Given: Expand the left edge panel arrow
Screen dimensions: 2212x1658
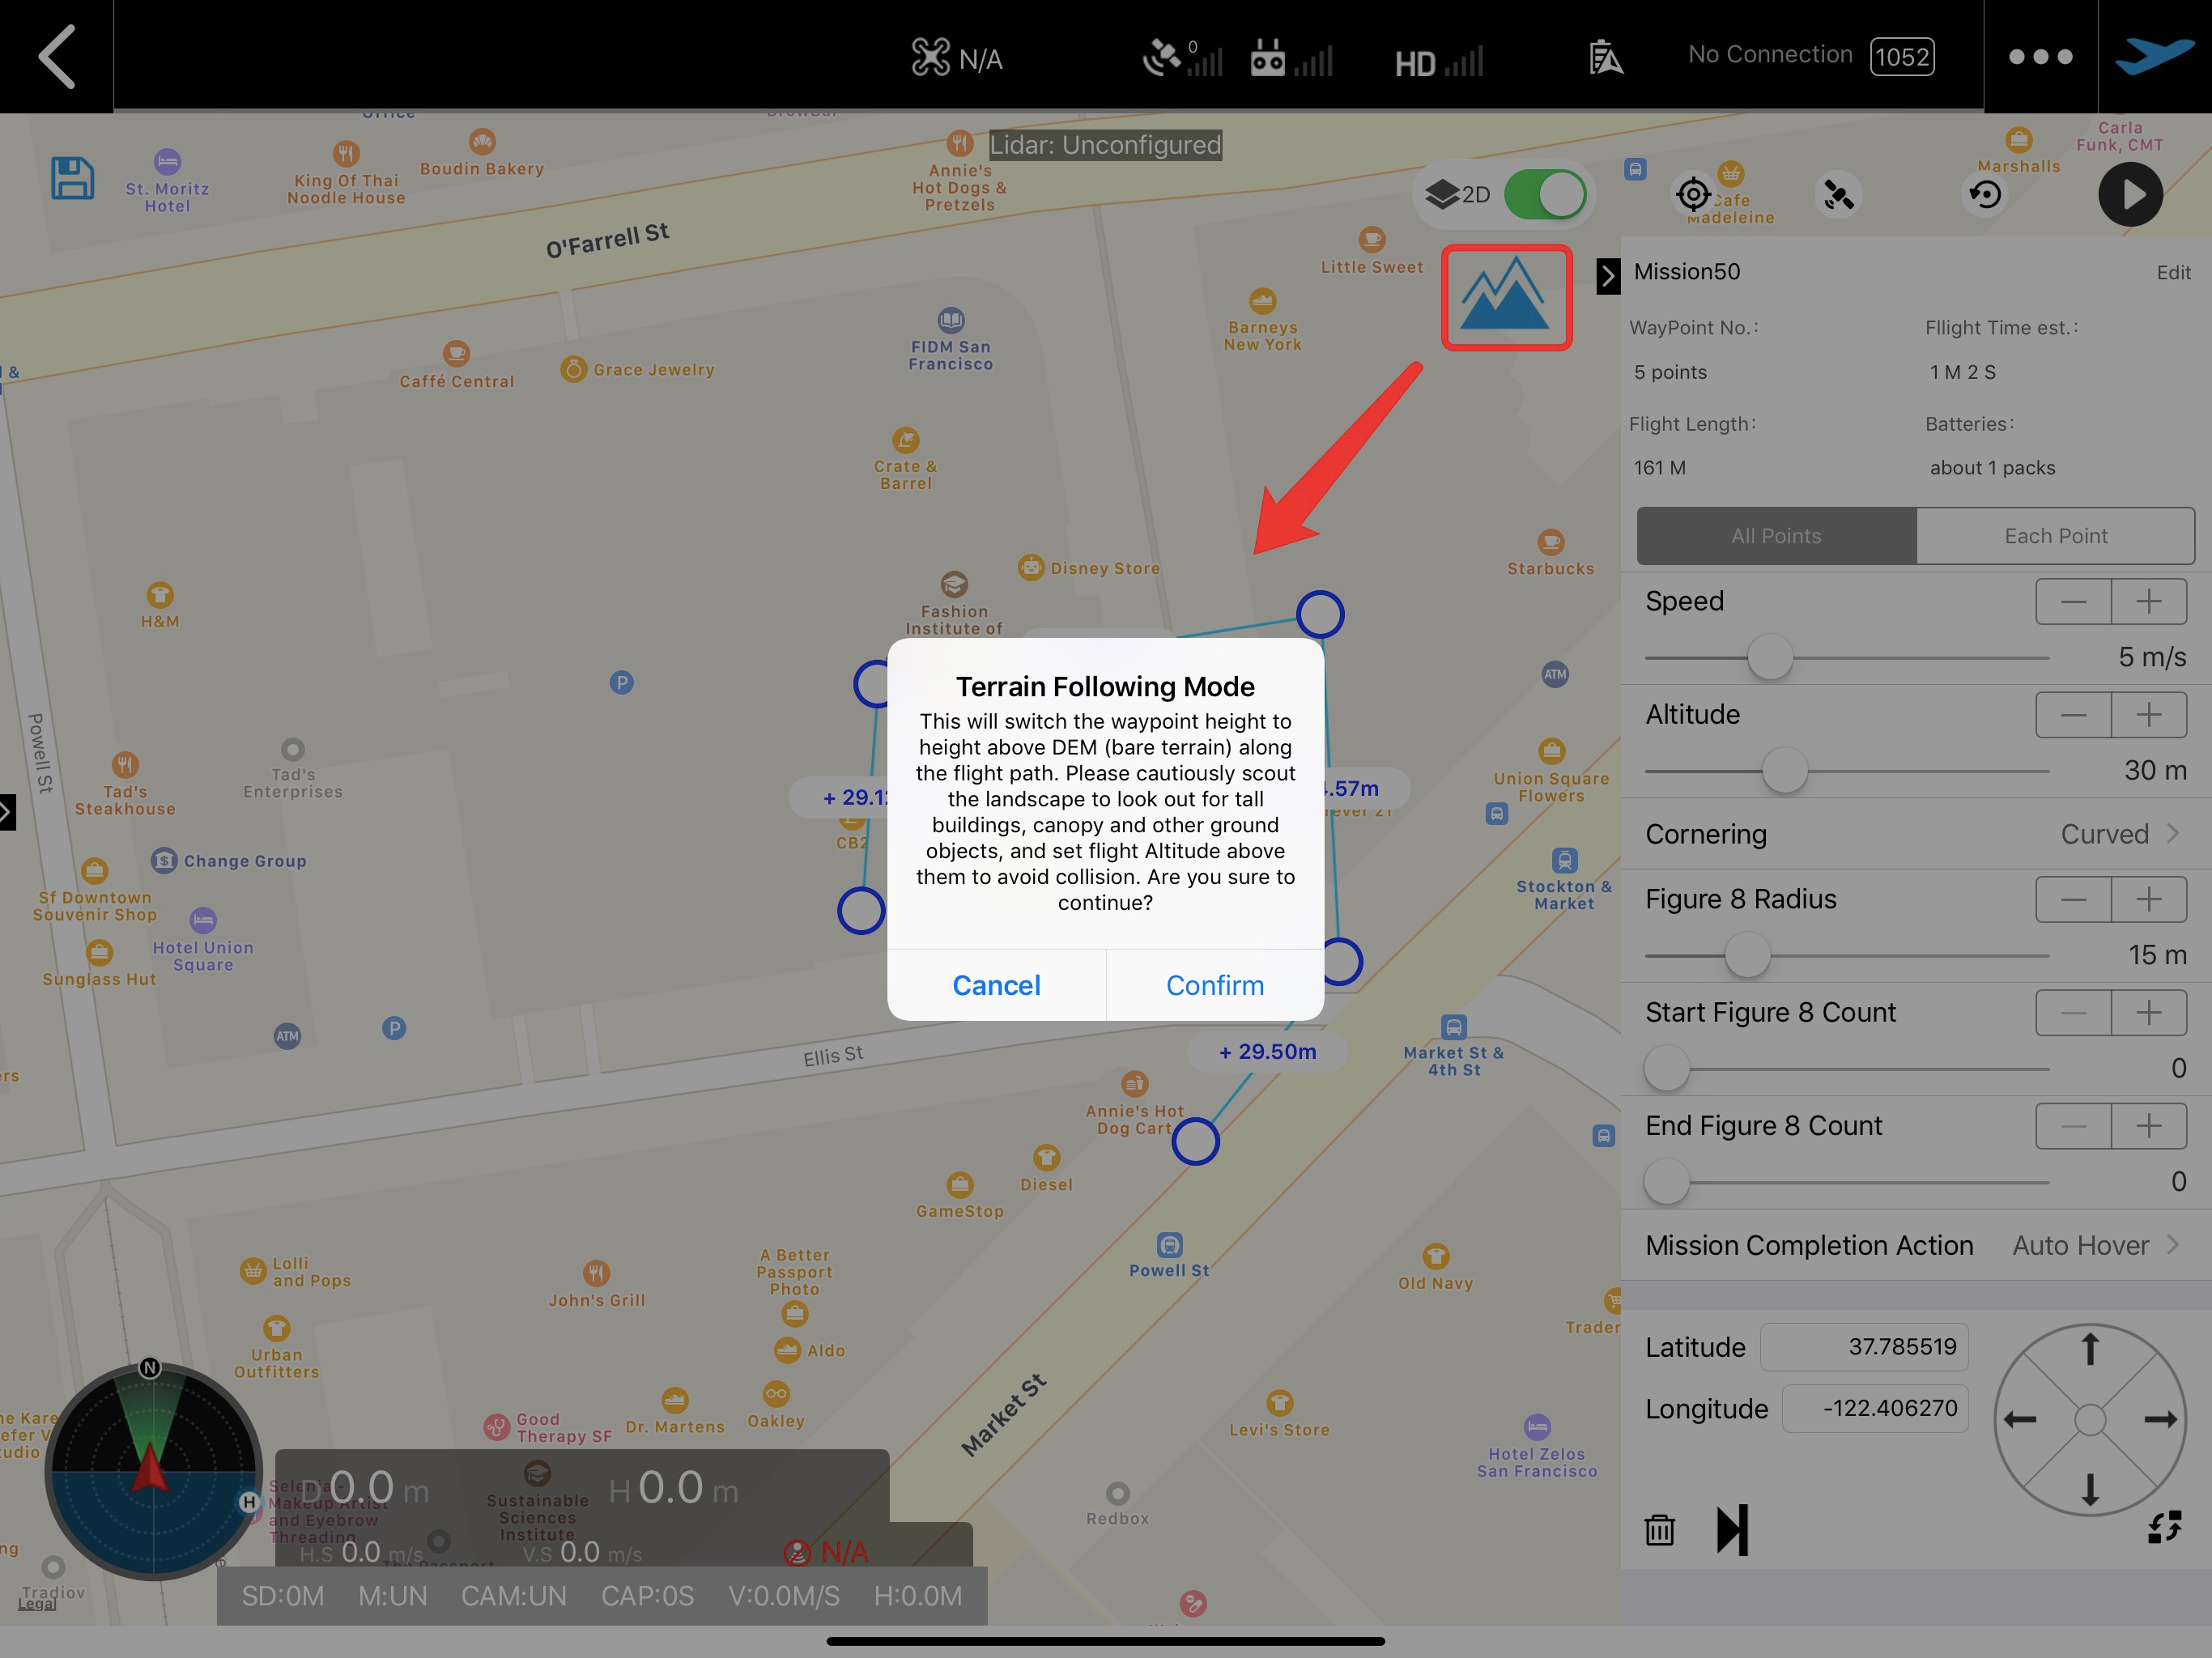Looking at the screenshot, I should click(x=7, y=811).
